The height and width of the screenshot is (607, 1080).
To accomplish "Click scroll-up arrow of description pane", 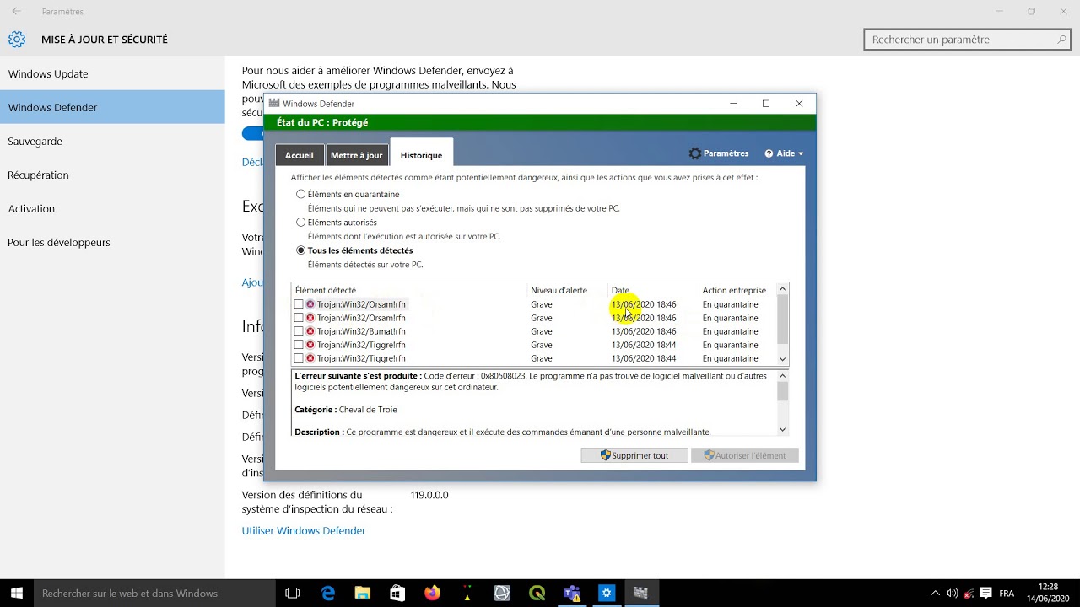I will pyautogui.click(x=782, y=375).
